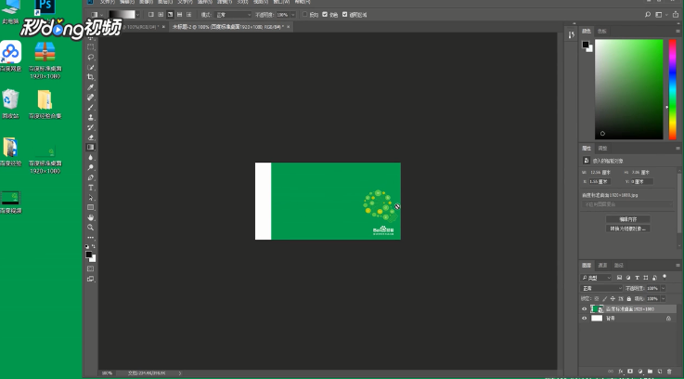Select the Clone Stamp tool
The height and width of the screenshot is (379, 684).
[91, 117]
